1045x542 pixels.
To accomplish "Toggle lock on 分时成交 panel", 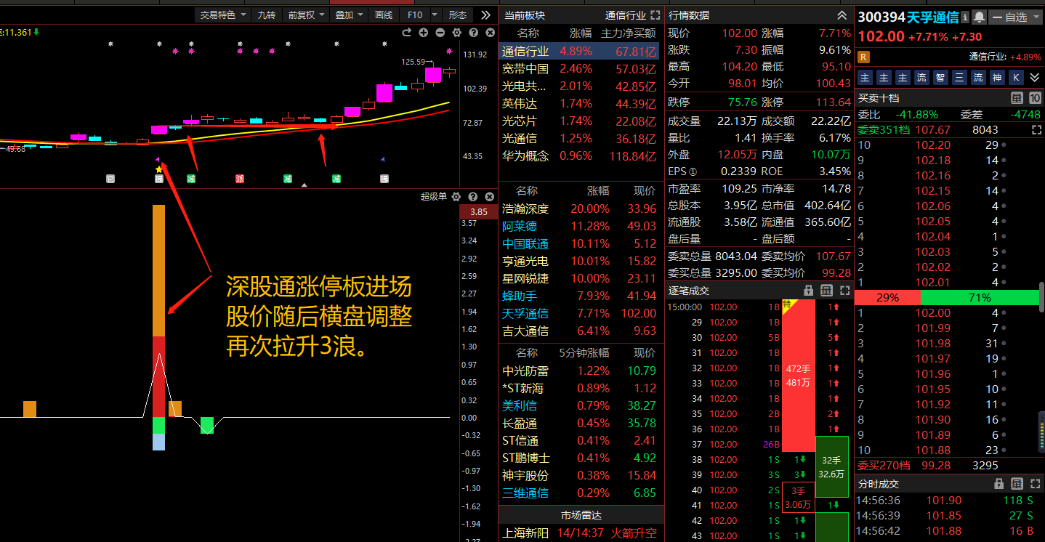I will point(999,484).
